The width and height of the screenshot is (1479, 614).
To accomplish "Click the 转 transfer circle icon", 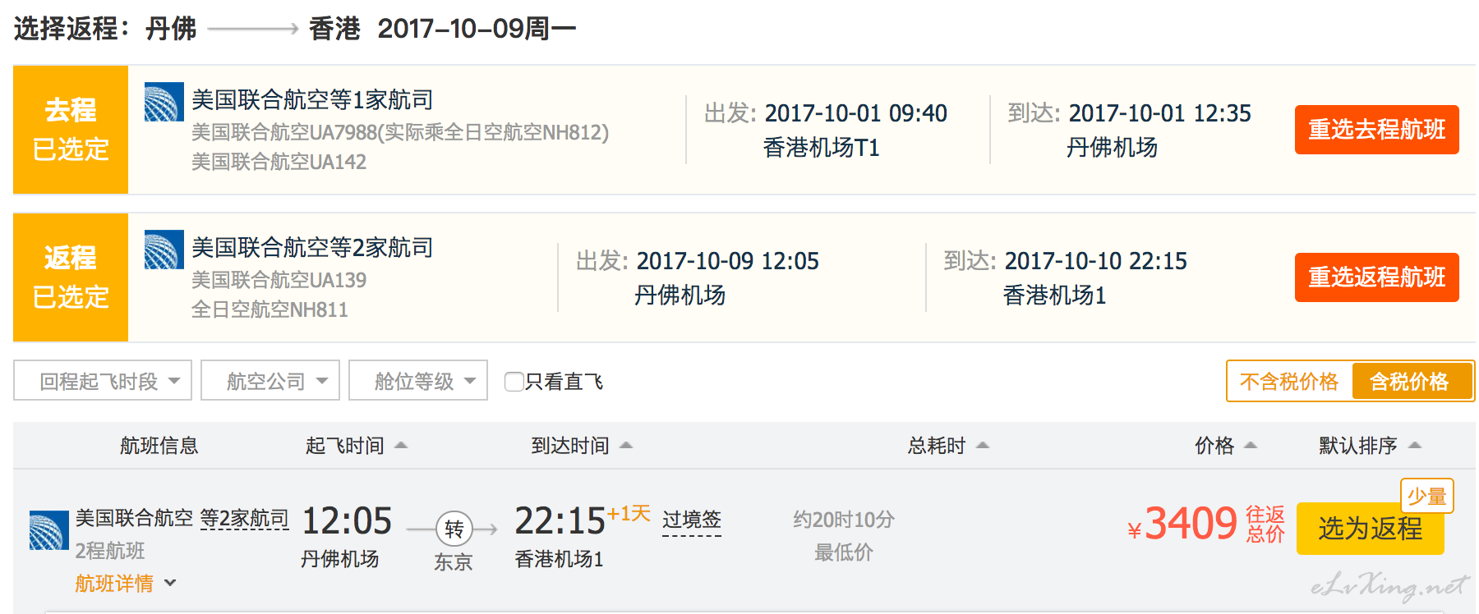I will (454, 529).
